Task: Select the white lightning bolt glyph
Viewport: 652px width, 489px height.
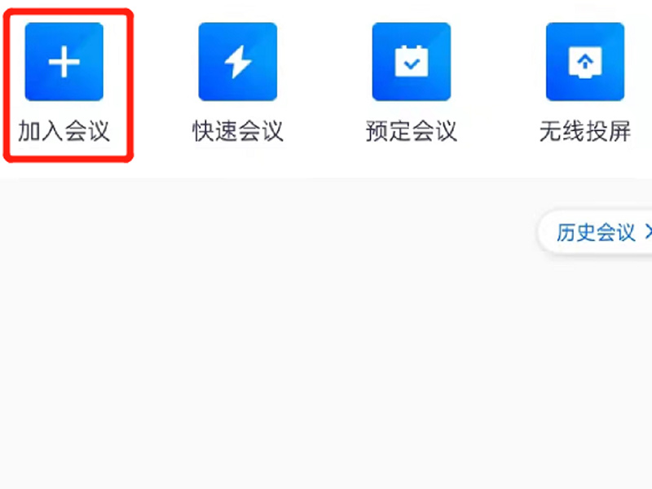Action: coord(238,62)
